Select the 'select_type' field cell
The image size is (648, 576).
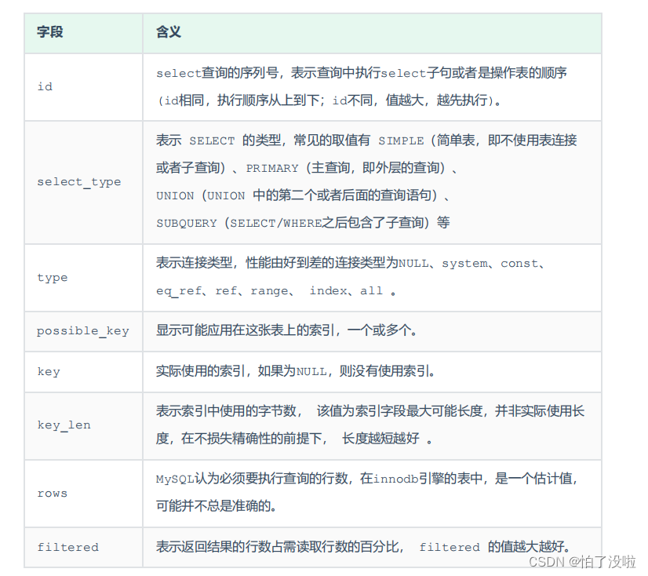(x=83, y=182)
